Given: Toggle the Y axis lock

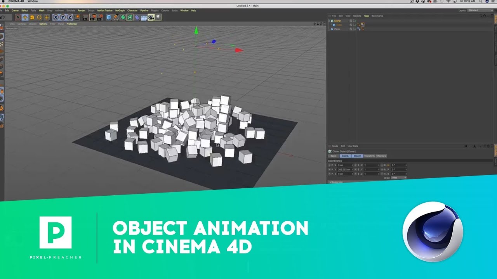Looking at the screenshot, I should [x=63, y=17].
